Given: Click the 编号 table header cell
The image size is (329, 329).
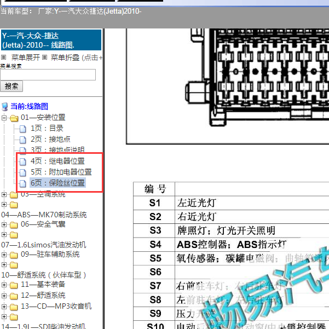Looking at the screenshot, I should coord(154,189).
